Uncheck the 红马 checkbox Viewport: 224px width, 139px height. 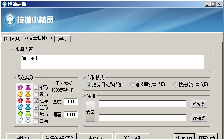tap(36, 101)
